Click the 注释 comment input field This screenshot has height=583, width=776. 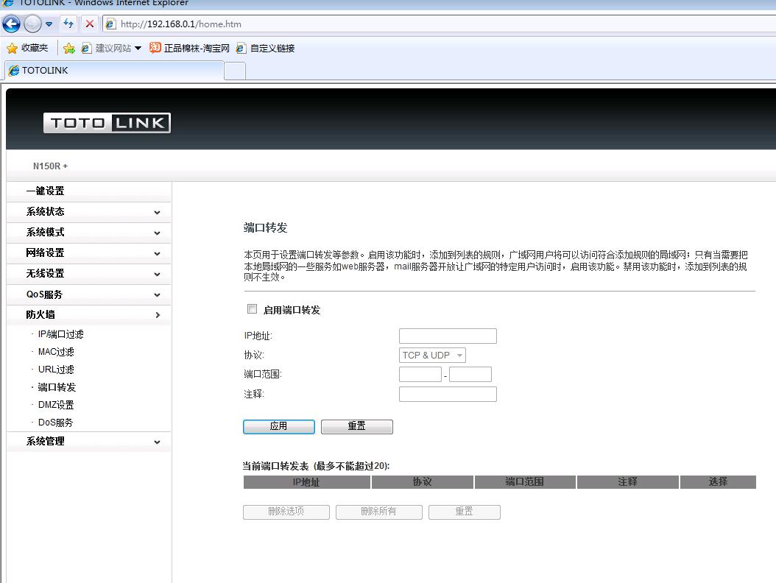coord(448,395)
